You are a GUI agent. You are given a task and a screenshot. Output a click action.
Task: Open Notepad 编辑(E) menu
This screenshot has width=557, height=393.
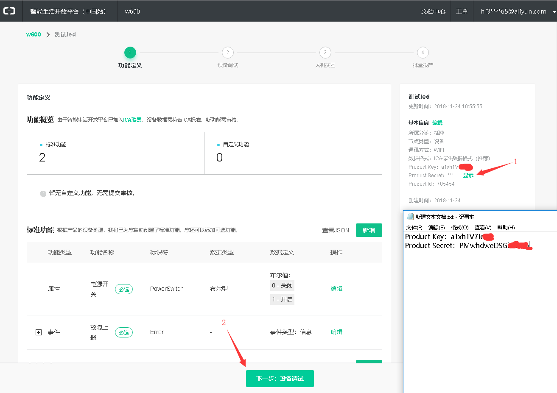(437, 228)
